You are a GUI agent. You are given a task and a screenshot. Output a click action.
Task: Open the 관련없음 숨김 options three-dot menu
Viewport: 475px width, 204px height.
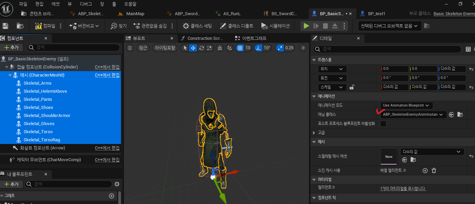tap(172, 26)
